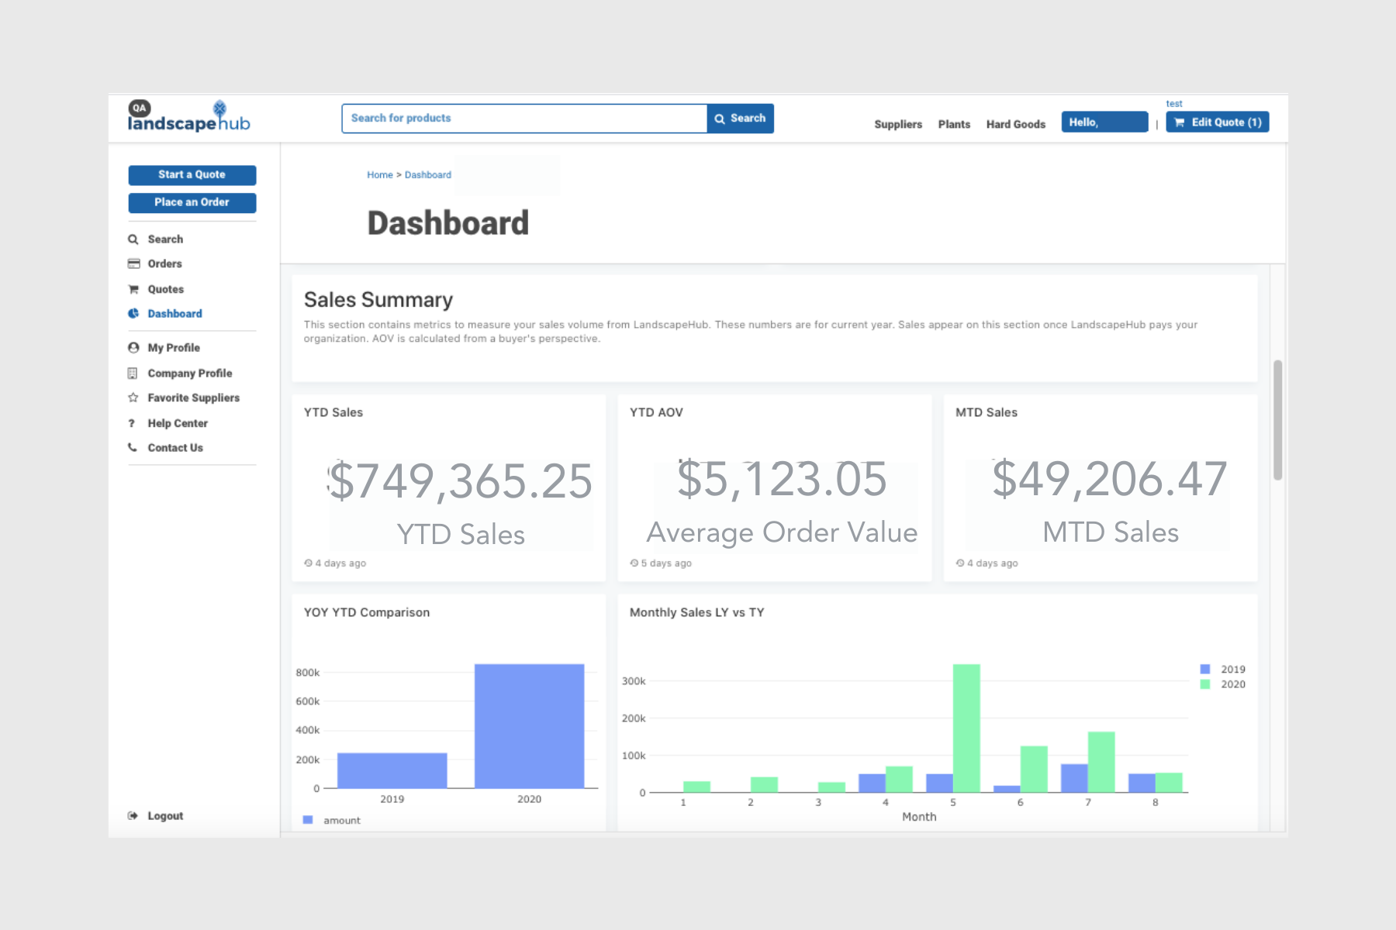This screenshot has height=930, width=1396.
Task: Click the Orders card icon in sidebar
Action: [x=133, y=264]
